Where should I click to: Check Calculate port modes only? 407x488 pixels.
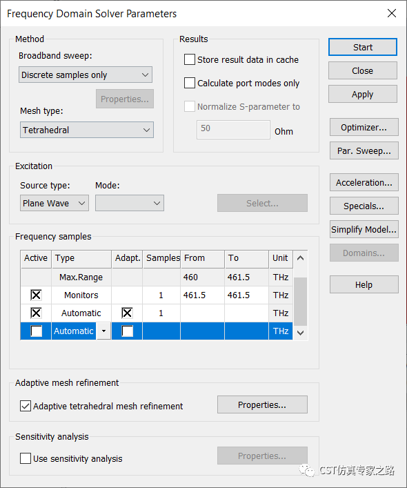190,83
